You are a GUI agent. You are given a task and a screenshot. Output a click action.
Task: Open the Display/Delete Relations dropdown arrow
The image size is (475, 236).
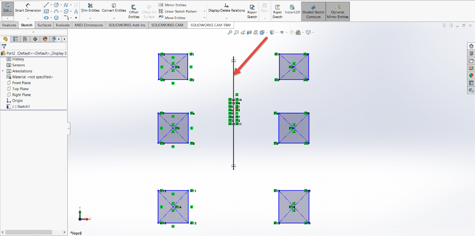click(227, 18)
